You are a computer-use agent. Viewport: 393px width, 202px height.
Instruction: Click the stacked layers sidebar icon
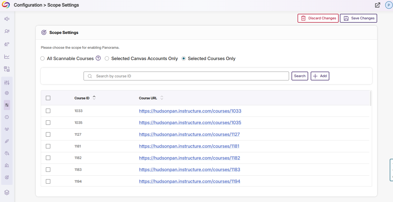coord(7,192)
